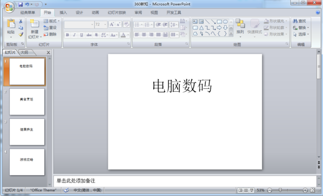Toggle Align Text Right
The height and width of the screenshot is (196, 323).
pos(151,34)
